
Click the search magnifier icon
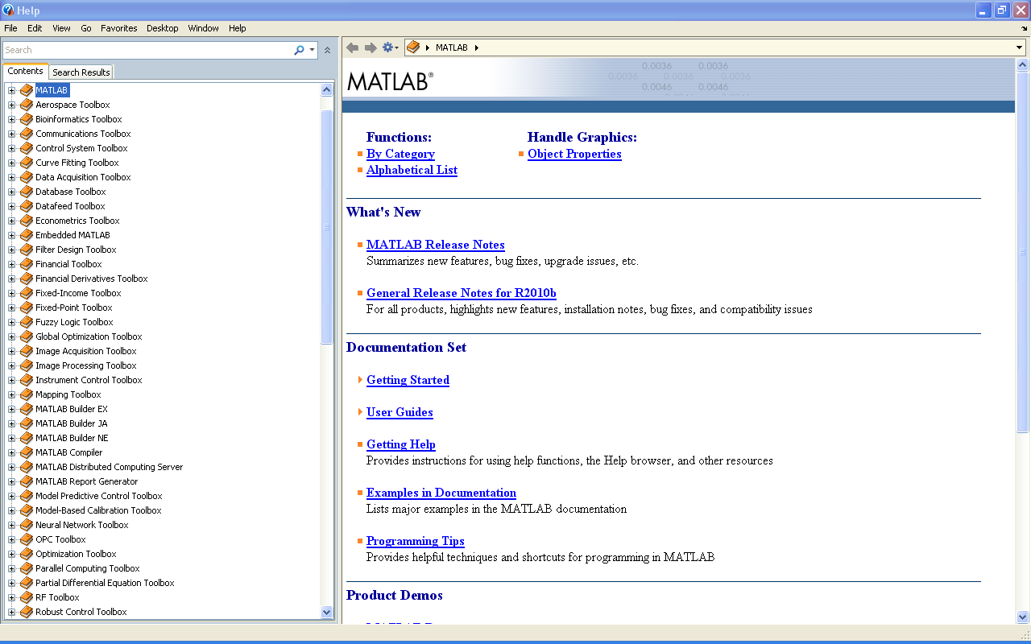point(299,50)
